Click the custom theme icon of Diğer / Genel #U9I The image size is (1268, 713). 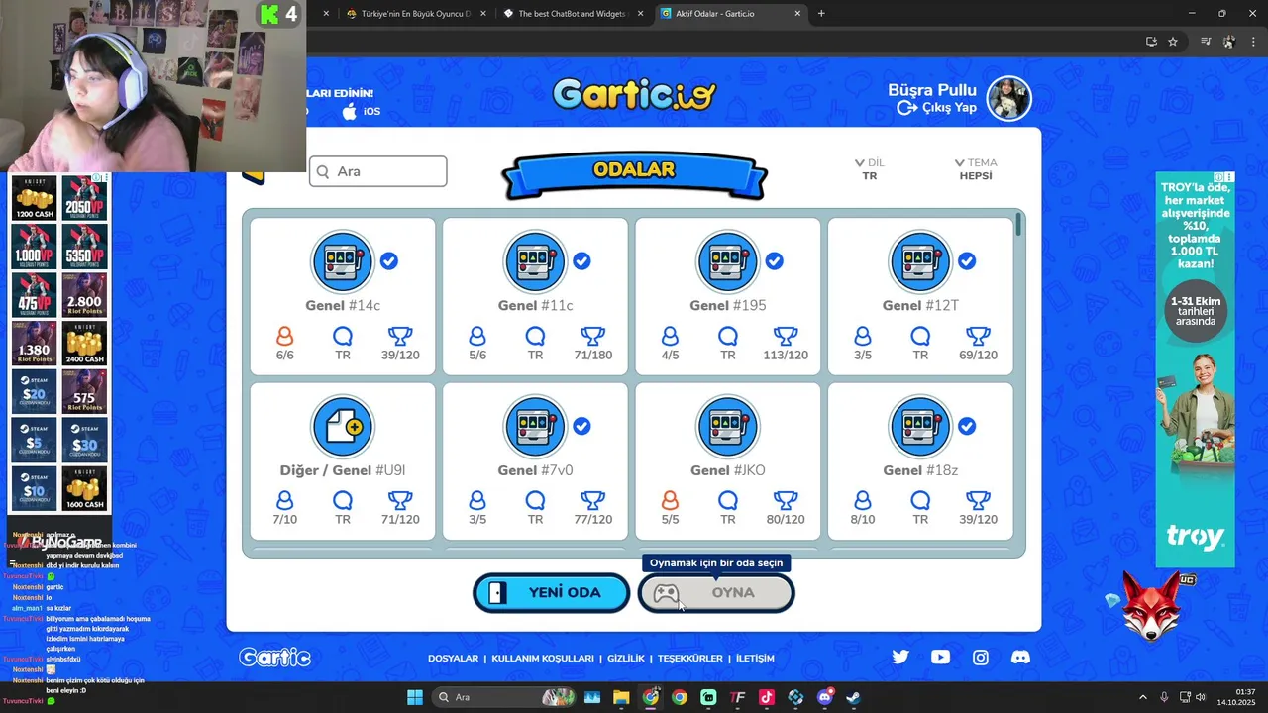click(343, 427)
